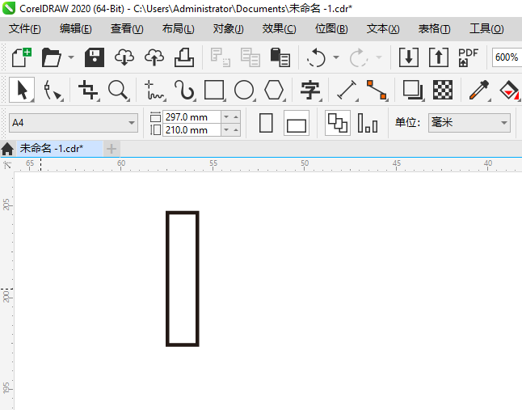522x410 pixels.
Task: Select the Freehand drawing tool
Action: point(154,90)
